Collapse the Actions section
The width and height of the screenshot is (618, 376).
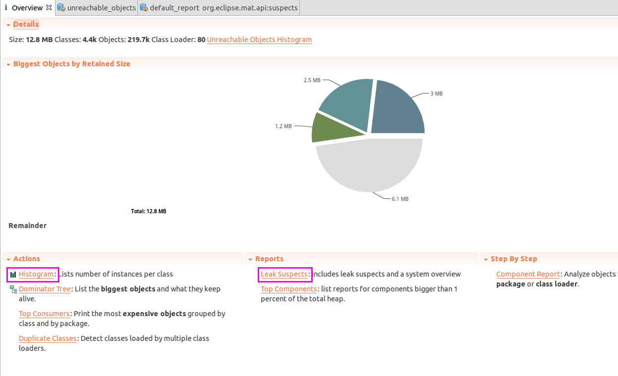point(8,259)
